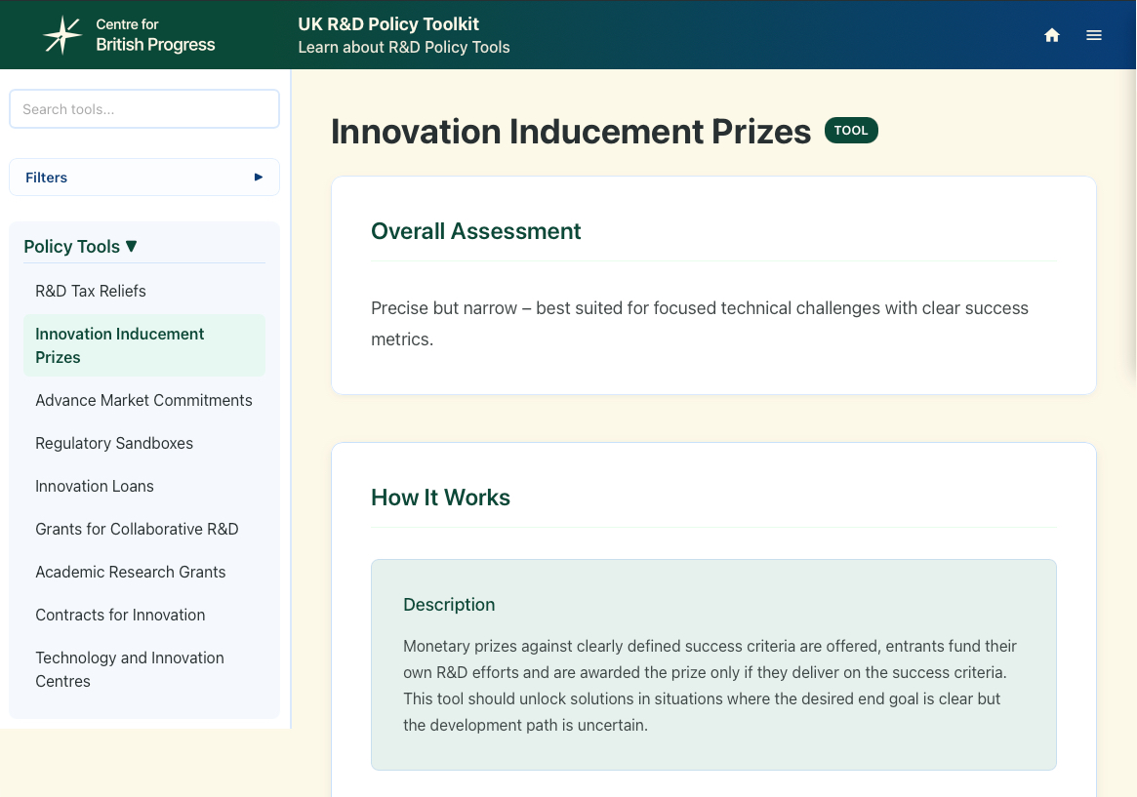Click the Search tools input field
The width and height of the screenshot is (1137, 797).
coord(144,109)
